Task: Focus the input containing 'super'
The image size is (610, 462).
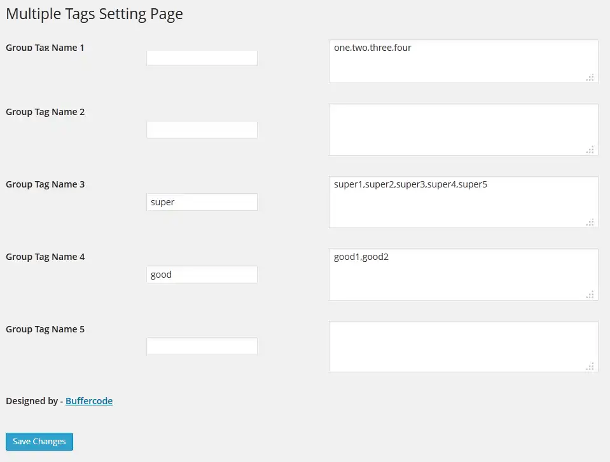Action: pyautogui.click(x=202, y=202)
